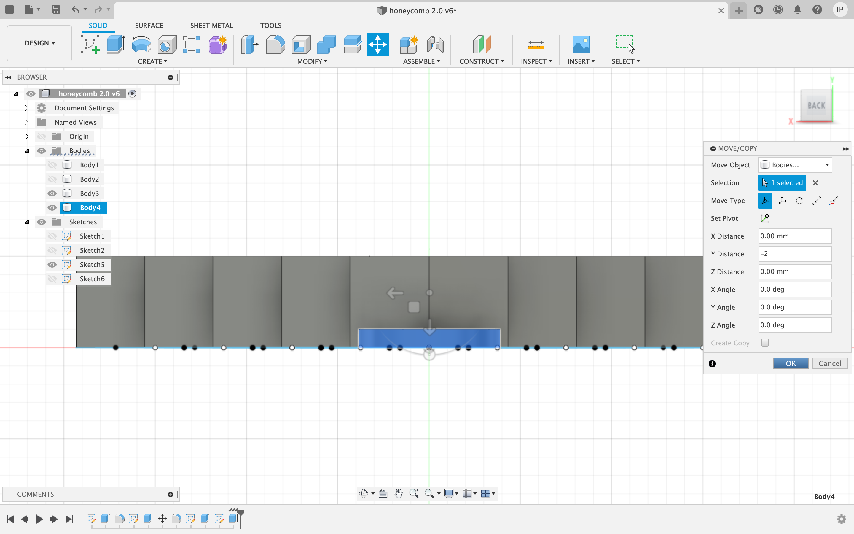
Task: Select the Measure tool icon
Action: click(536, 44)
